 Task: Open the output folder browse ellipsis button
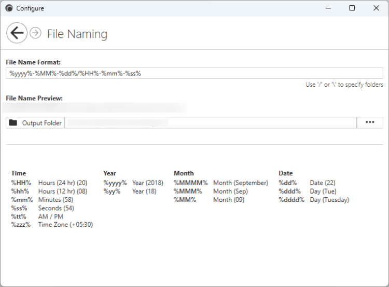tap(370, 122)
